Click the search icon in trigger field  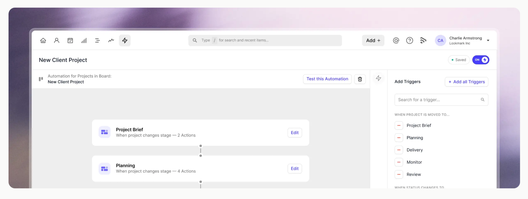click(483, 99)
